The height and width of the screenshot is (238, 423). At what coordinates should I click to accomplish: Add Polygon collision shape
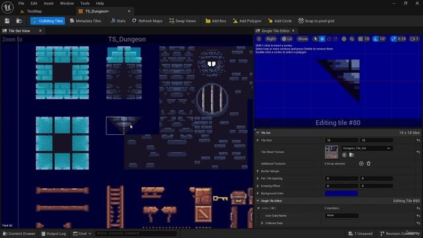(247, 20)
